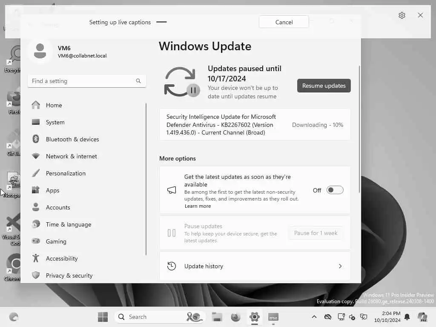
Task: Show hidden tray icons
Action: point(314,317)
